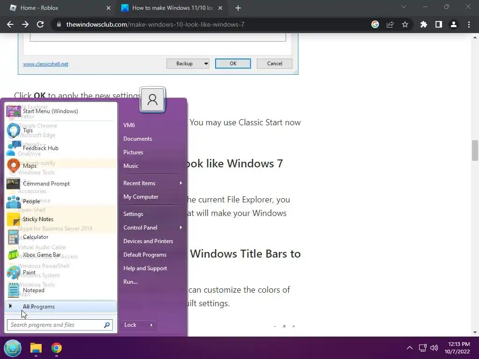Click the Search programs and files box
The image size is (479, 359).
tap(60, 325)
